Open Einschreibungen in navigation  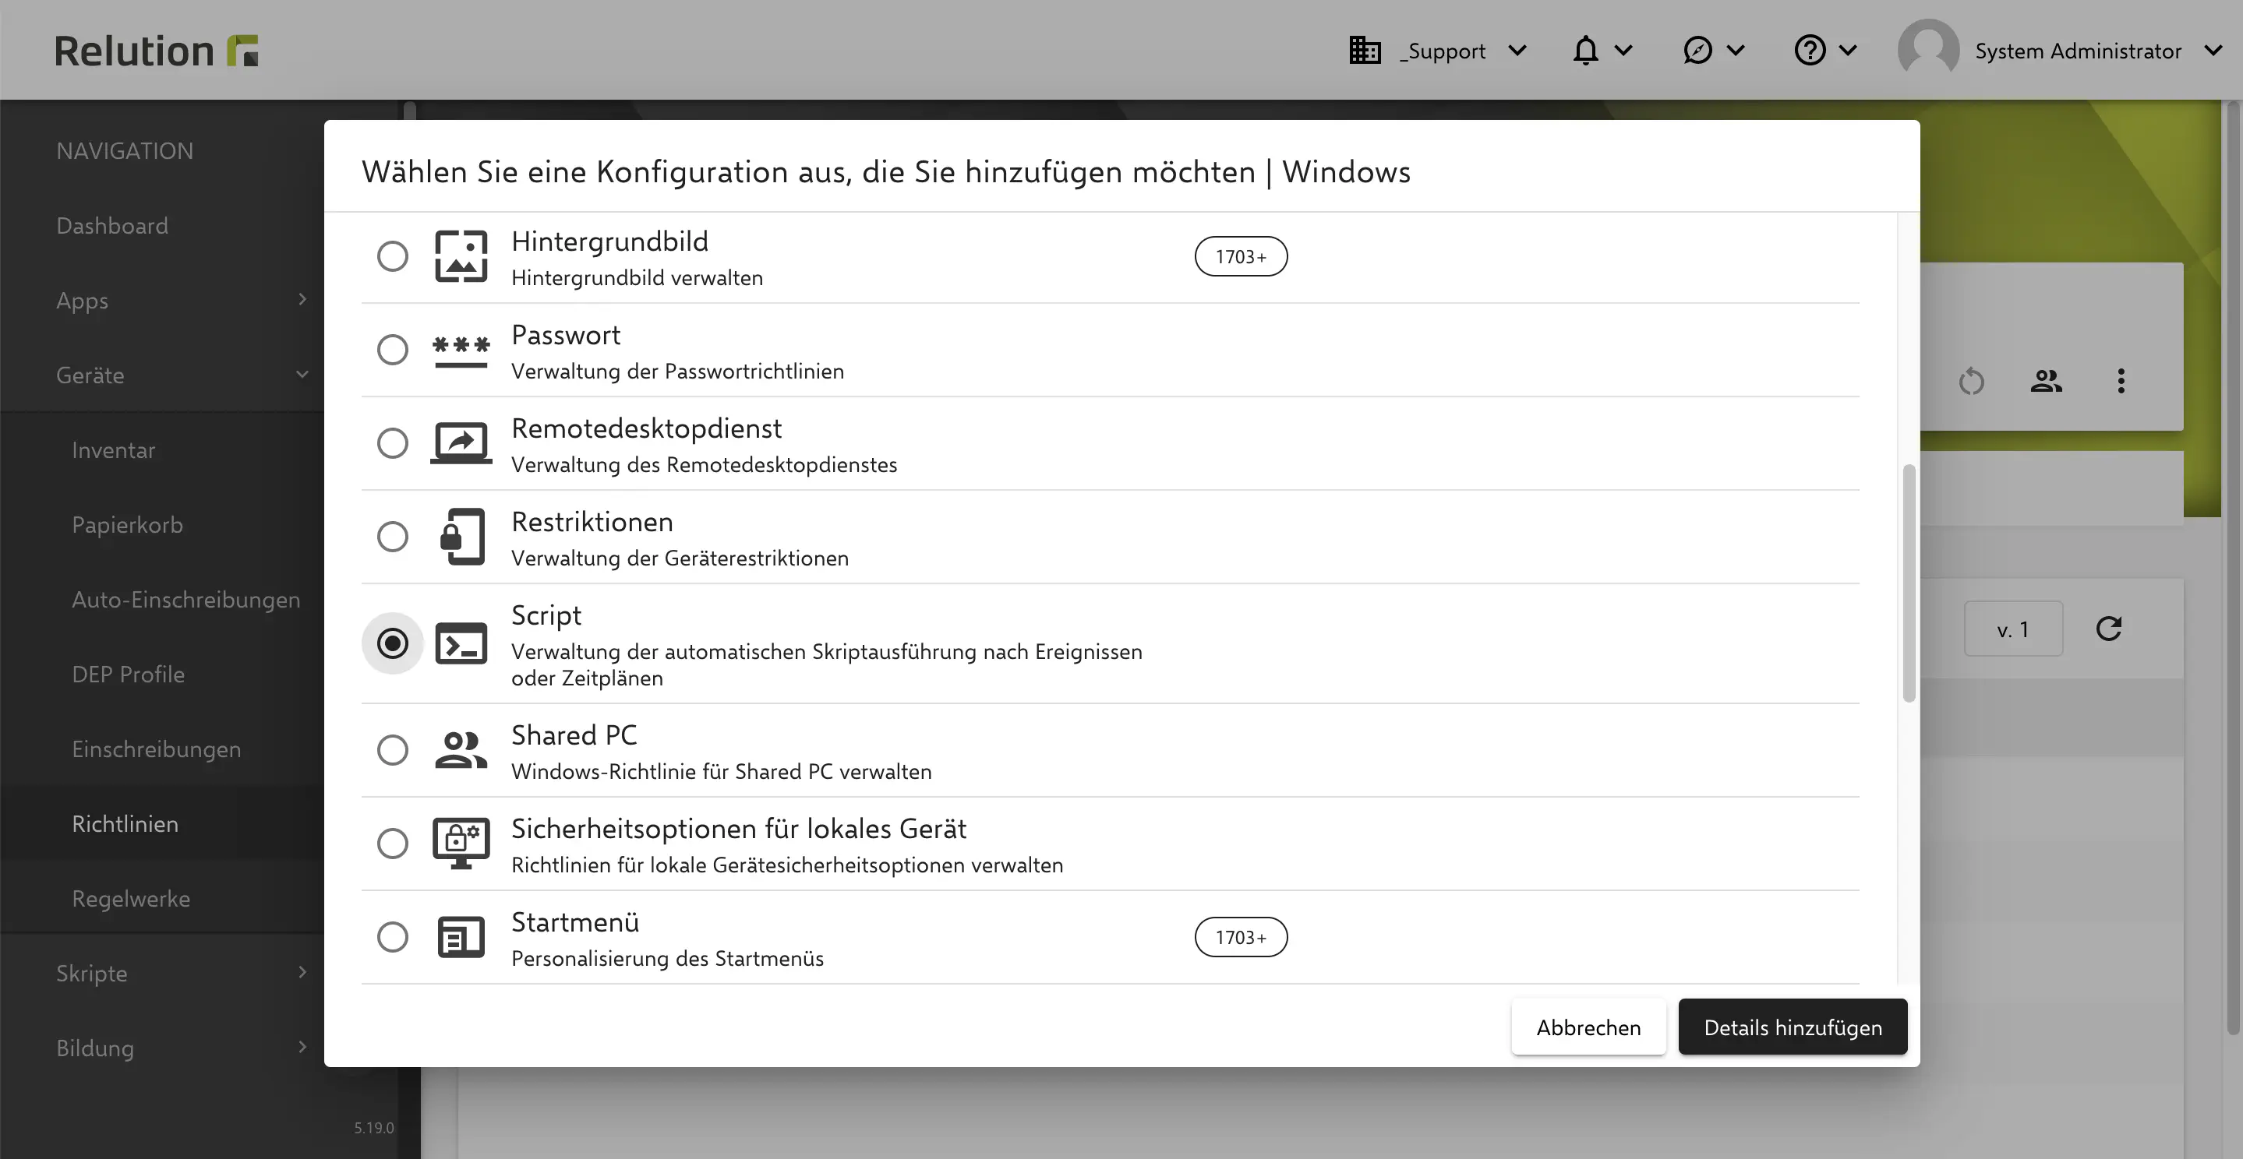157,750
